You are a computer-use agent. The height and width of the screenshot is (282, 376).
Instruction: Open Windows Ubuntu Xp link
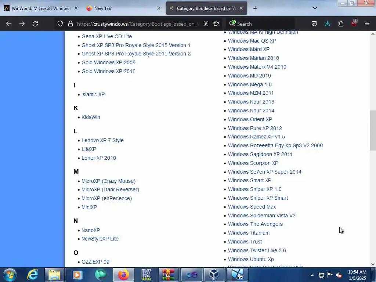(251, 259)
